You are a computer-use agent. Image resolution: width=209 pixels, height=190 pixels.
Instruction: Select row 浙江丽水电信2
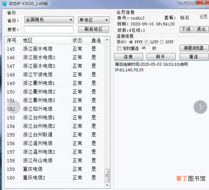point(54,57)
